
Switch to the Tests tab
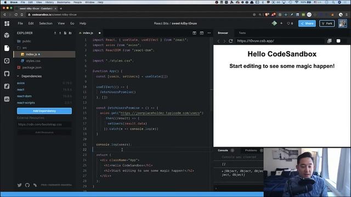tap(242, 33)
